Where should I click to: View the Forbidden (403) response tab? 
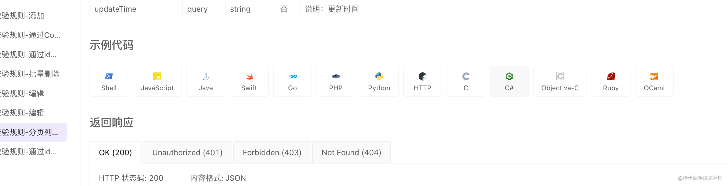272,152
